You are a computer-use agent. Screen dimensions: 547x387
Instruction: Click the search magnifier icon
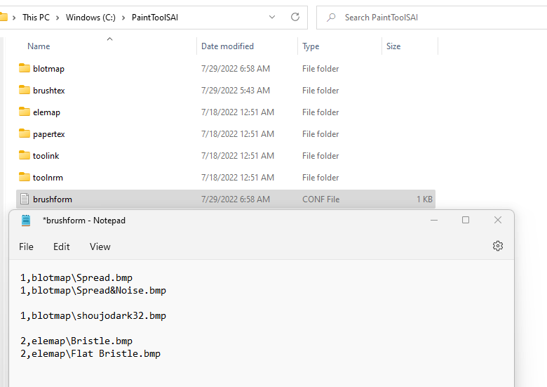(x=331, y=17)
